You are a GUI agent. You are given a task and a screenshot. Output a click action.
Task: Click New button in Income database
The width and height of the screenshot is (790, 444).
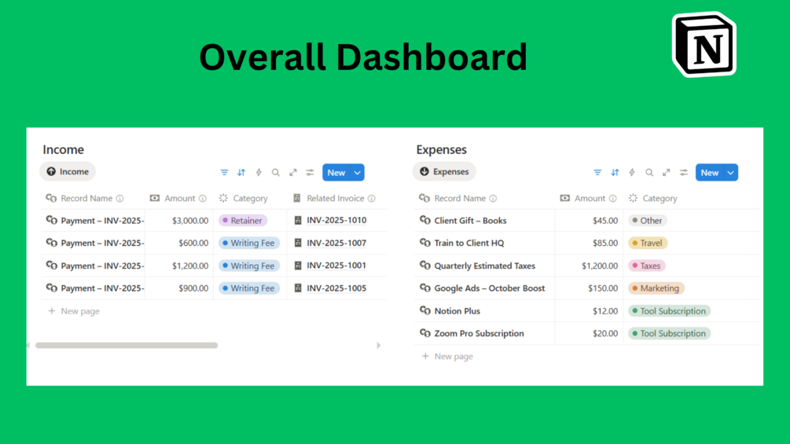pos(336,173)
